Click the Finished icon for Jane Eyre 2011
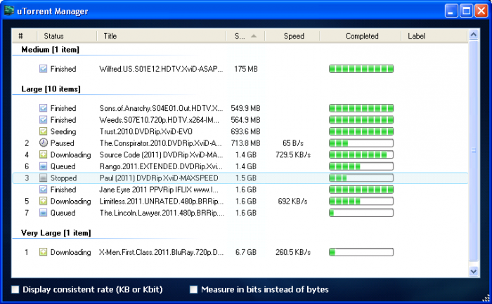 tap(44, 190)
